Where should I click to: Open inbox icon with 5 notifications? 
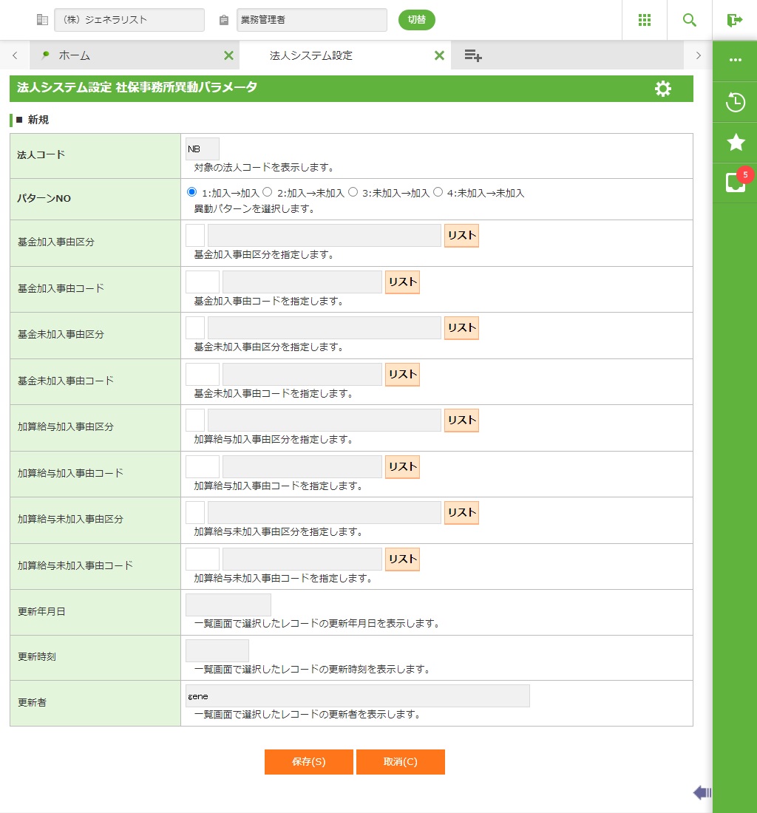coord(735,183)
